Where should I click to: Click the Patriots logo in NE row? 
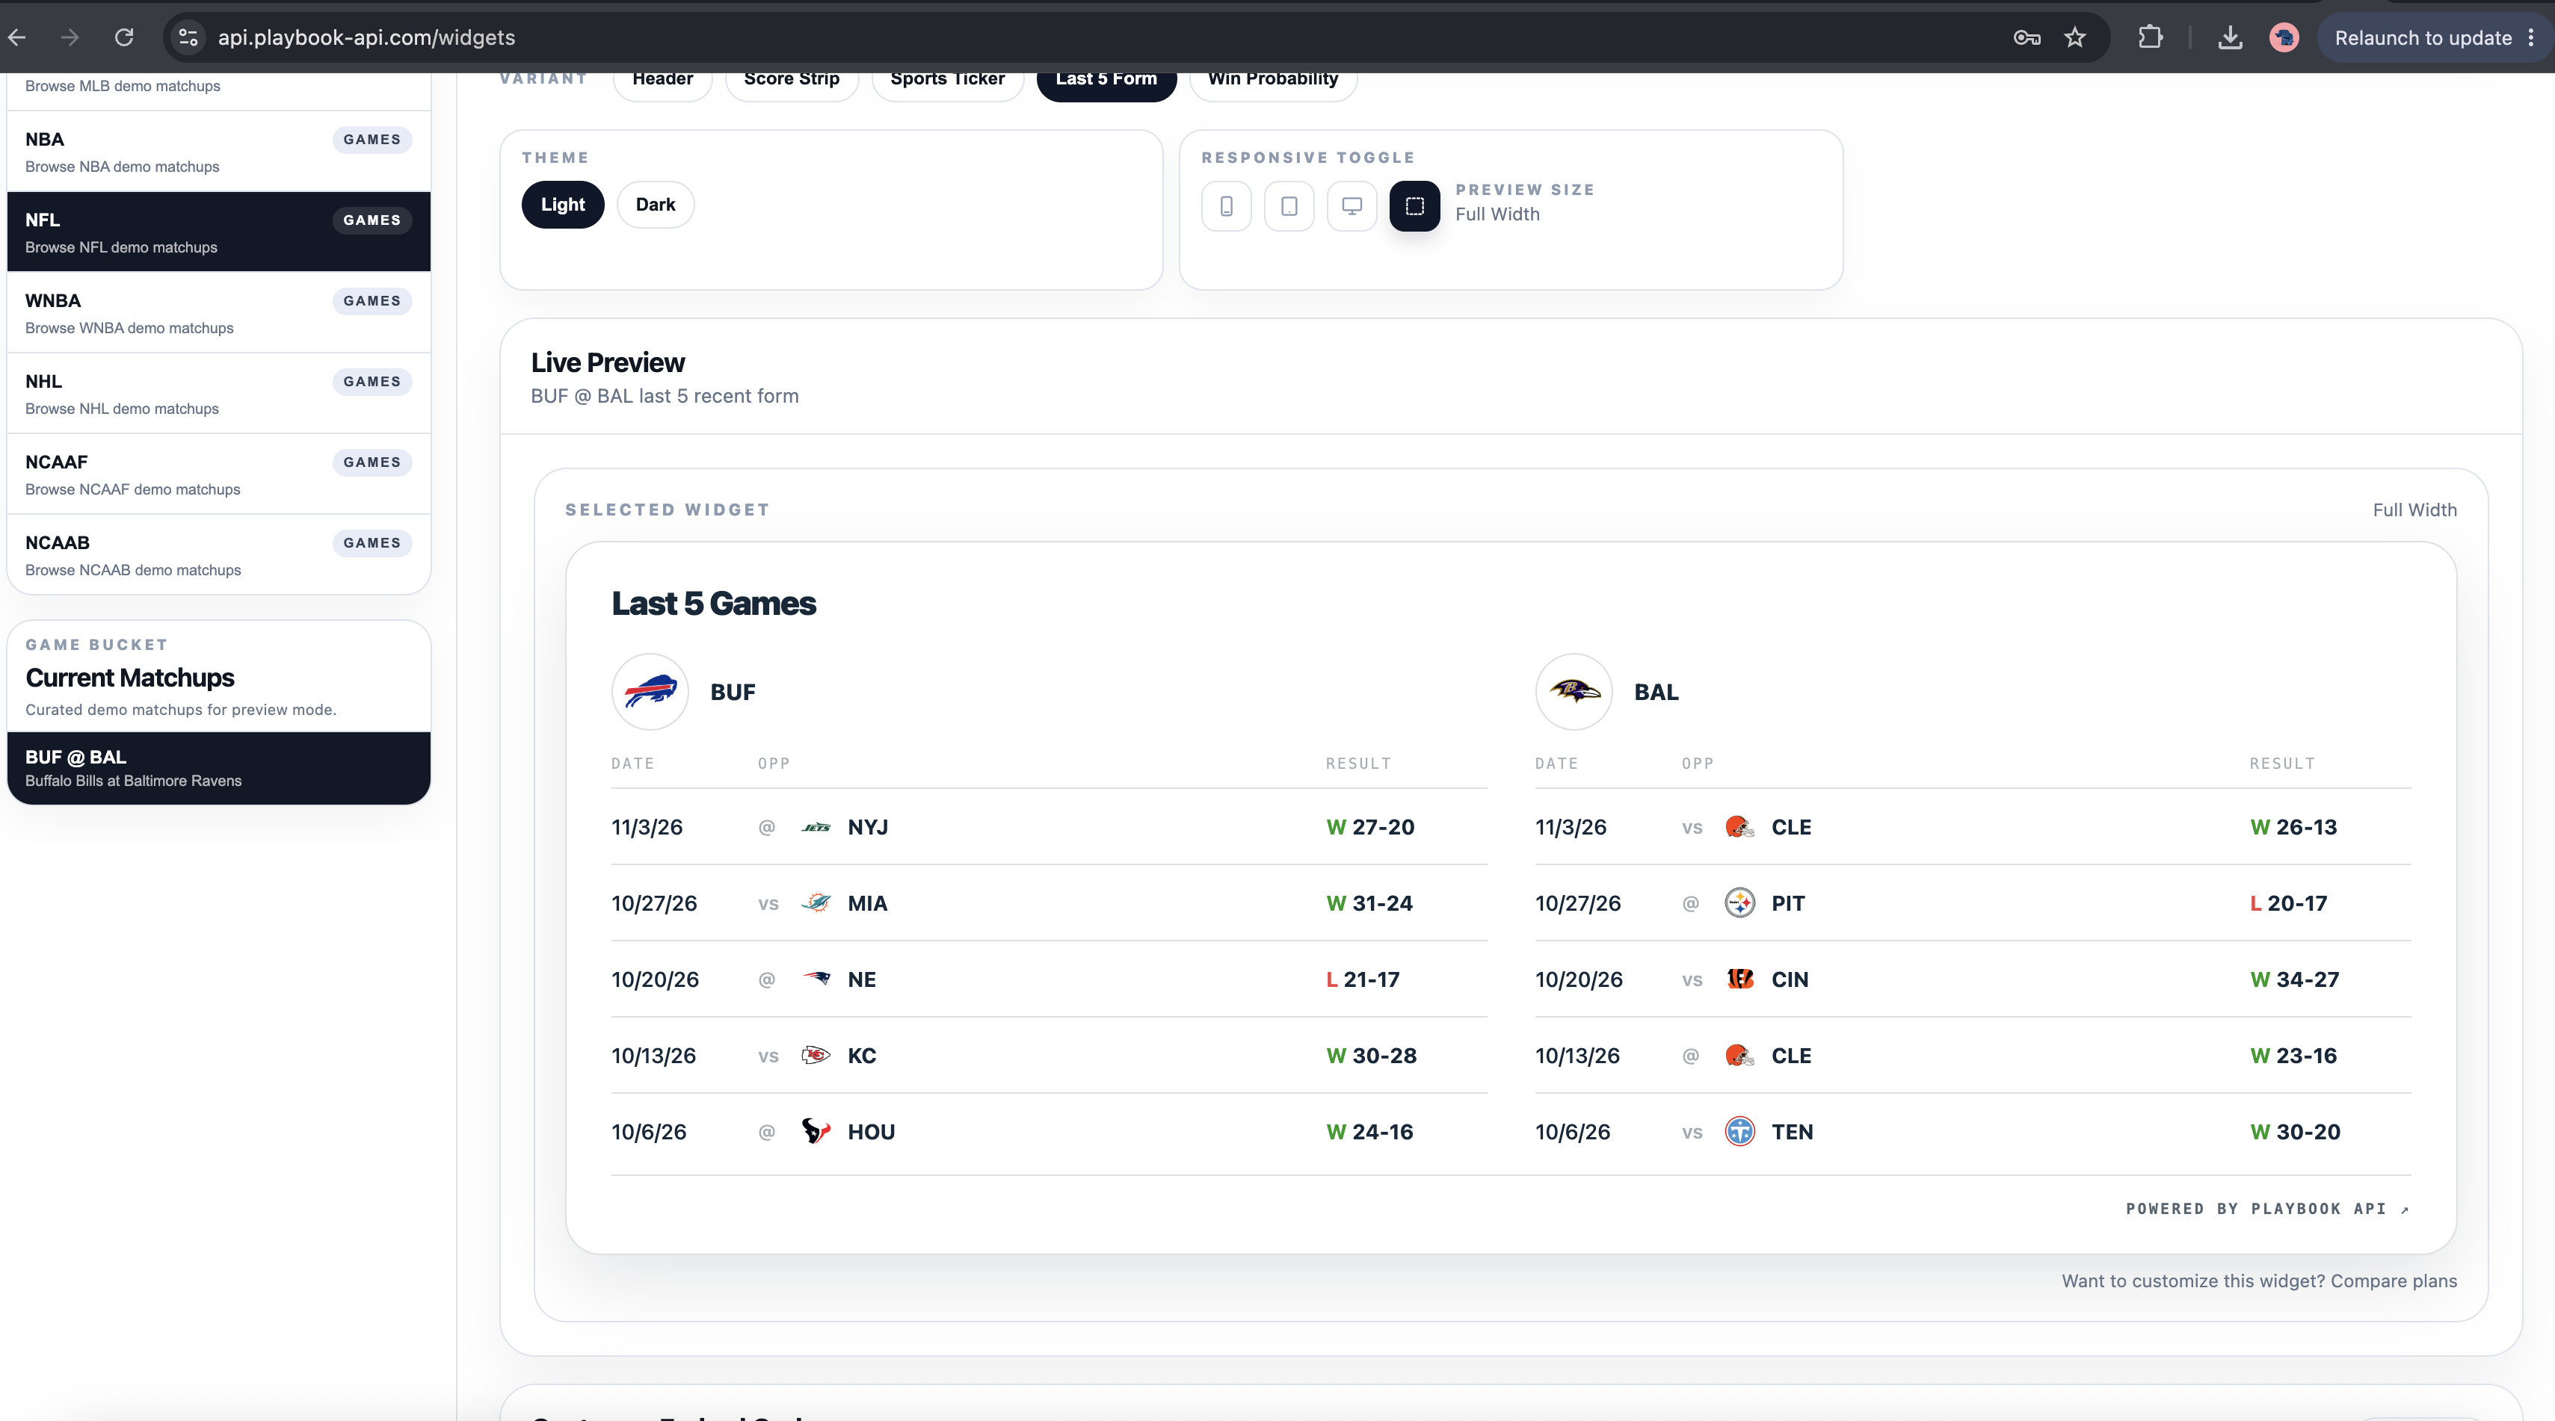(816, 979)
